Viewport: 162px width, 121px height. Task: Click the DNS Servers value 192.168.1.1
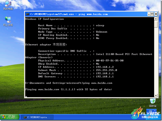pyautogui.click(x=105, y=76)
